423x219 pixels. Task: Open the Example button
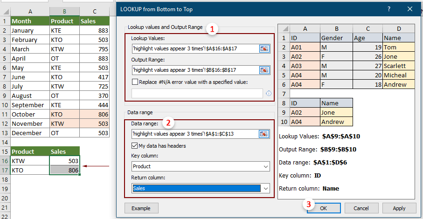(x=141, y=208)
